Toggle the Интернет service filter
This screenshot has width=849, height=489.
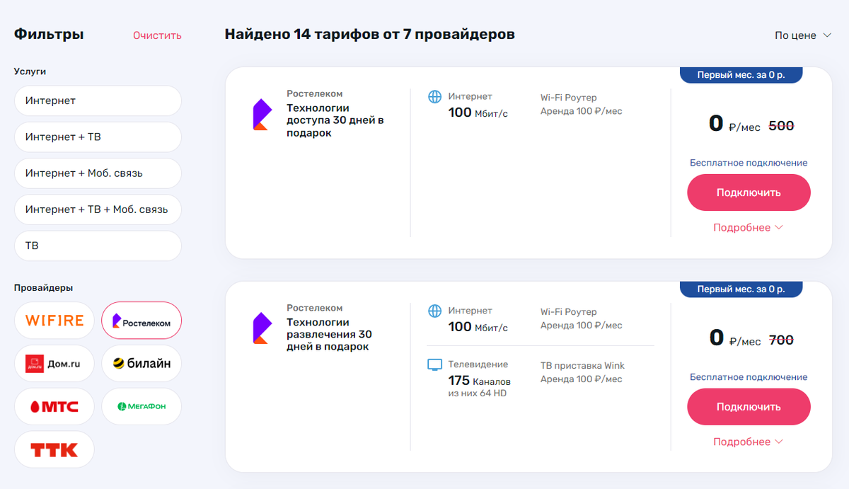98,100
